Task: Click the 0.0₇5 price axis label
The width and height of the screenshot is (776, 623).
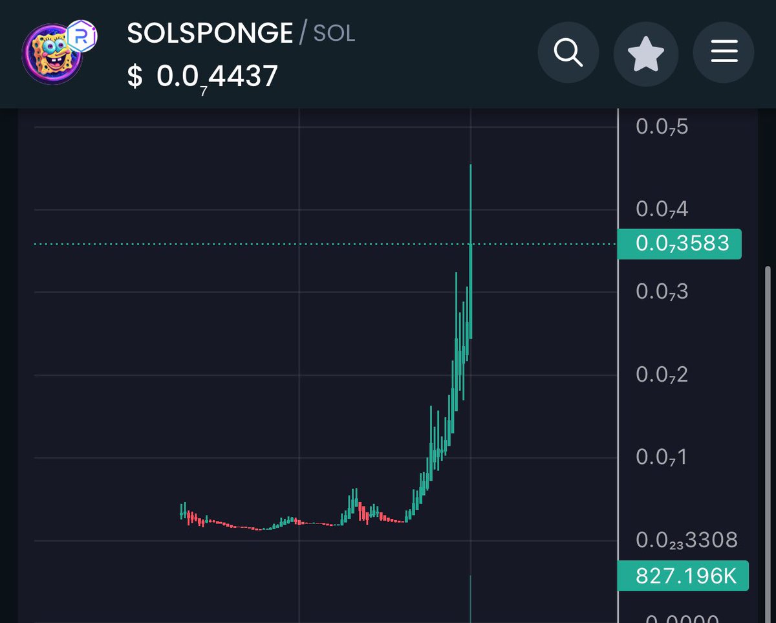Action: click(x=662, y=127)
